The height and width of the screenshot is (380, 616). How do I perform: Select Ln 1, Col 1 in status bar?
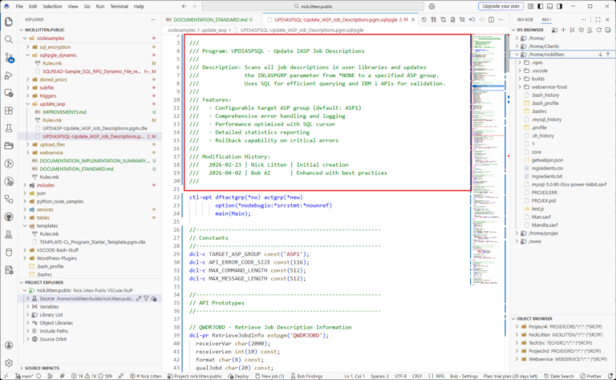click(x=355, y=376)
